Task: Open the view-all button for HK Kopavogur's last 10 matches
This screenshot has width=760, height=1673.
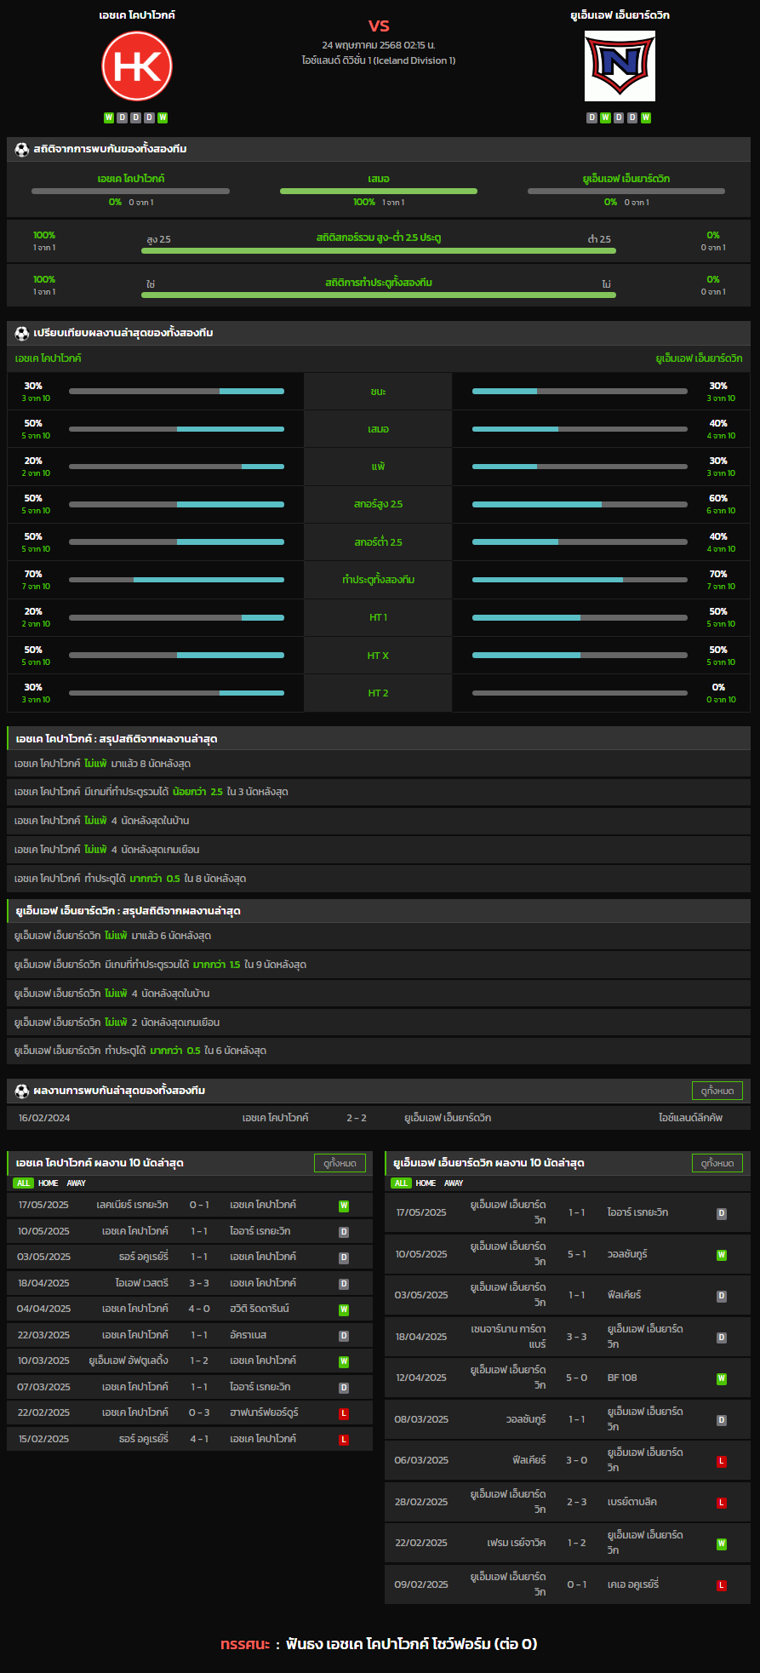Action: tap(340, 1163)
